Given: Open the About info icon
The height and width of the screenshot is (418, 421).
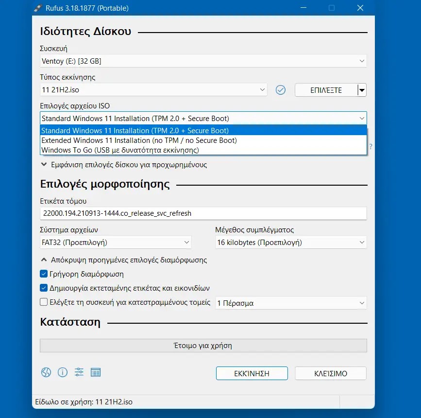Looking at the screenshot, I should pos(63,372).
